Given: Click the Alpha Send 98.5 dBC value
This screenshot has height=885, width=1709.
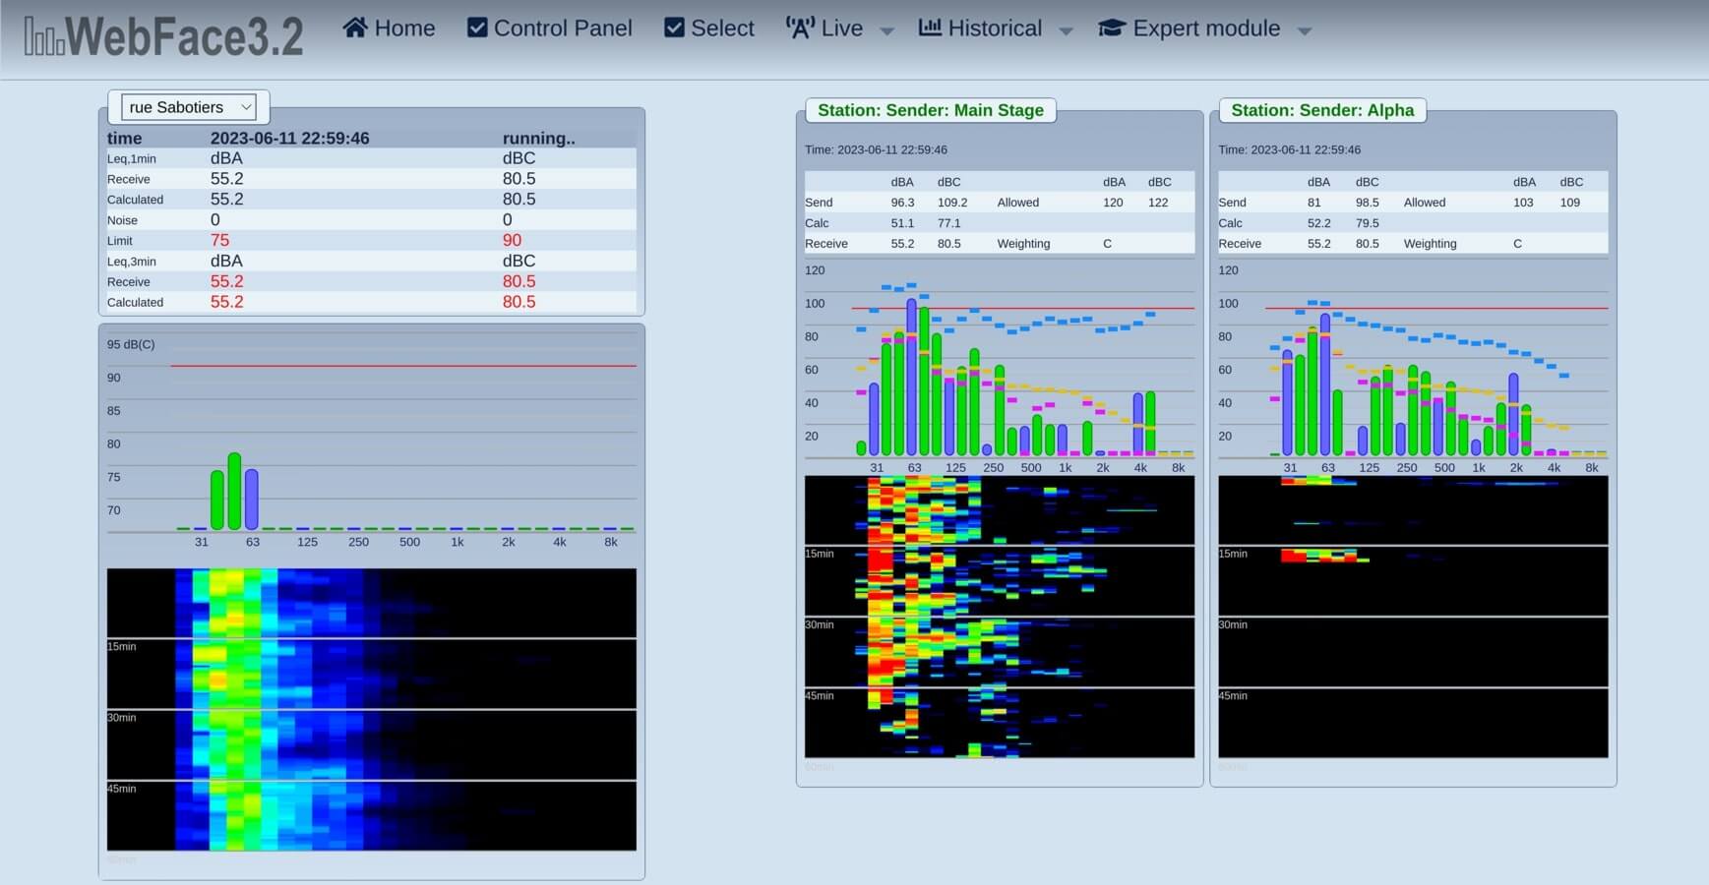Looking at the screenshot, I should tap(1367, 203).
